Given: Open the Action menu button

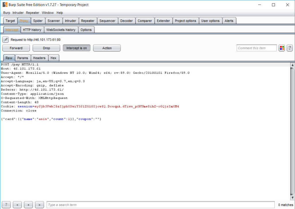Looking at the screenshot, I should pos(107,48).
